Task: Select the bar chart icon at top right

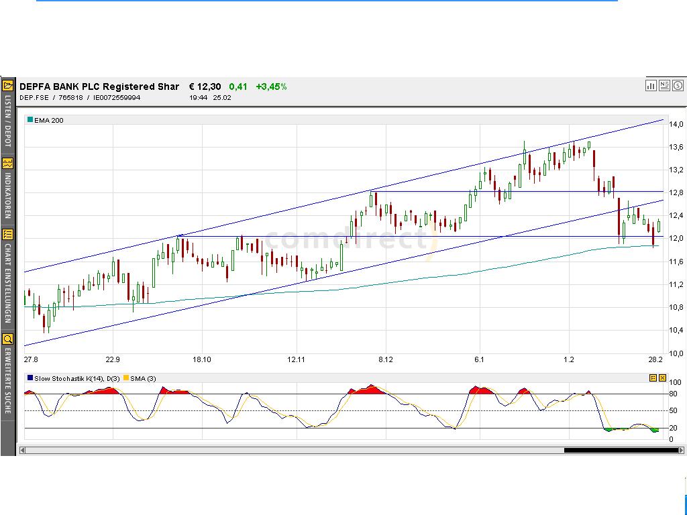Action: [x=651, y=86]
